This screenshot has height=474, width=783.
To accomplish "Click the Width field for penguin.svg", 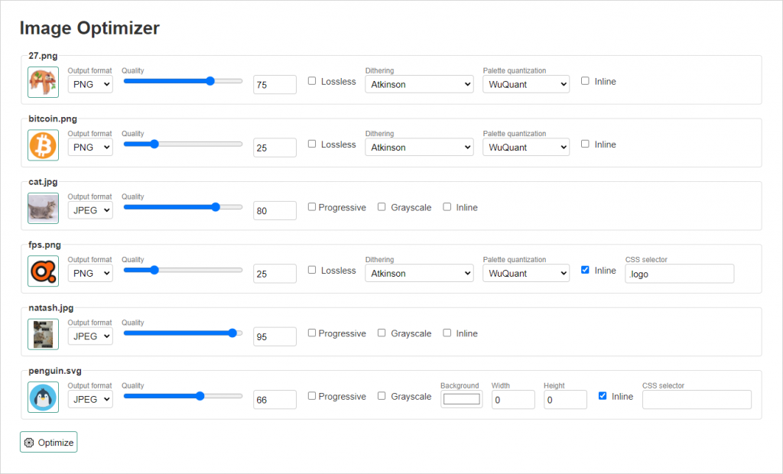I will (513, 400).
